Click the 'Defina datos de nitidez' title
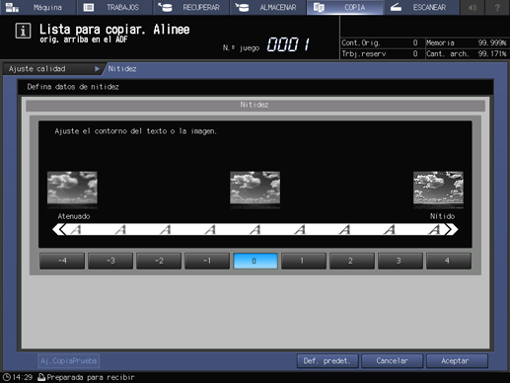510x383 pixels. click(x=73, y=87)
